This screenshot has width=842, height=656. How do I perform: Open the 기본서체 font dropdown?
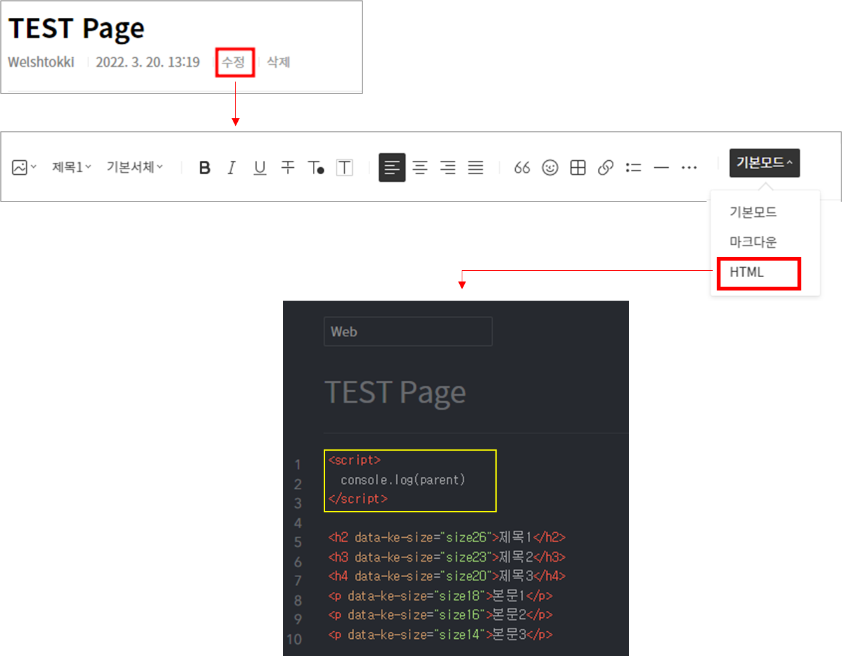pos(135,167)
